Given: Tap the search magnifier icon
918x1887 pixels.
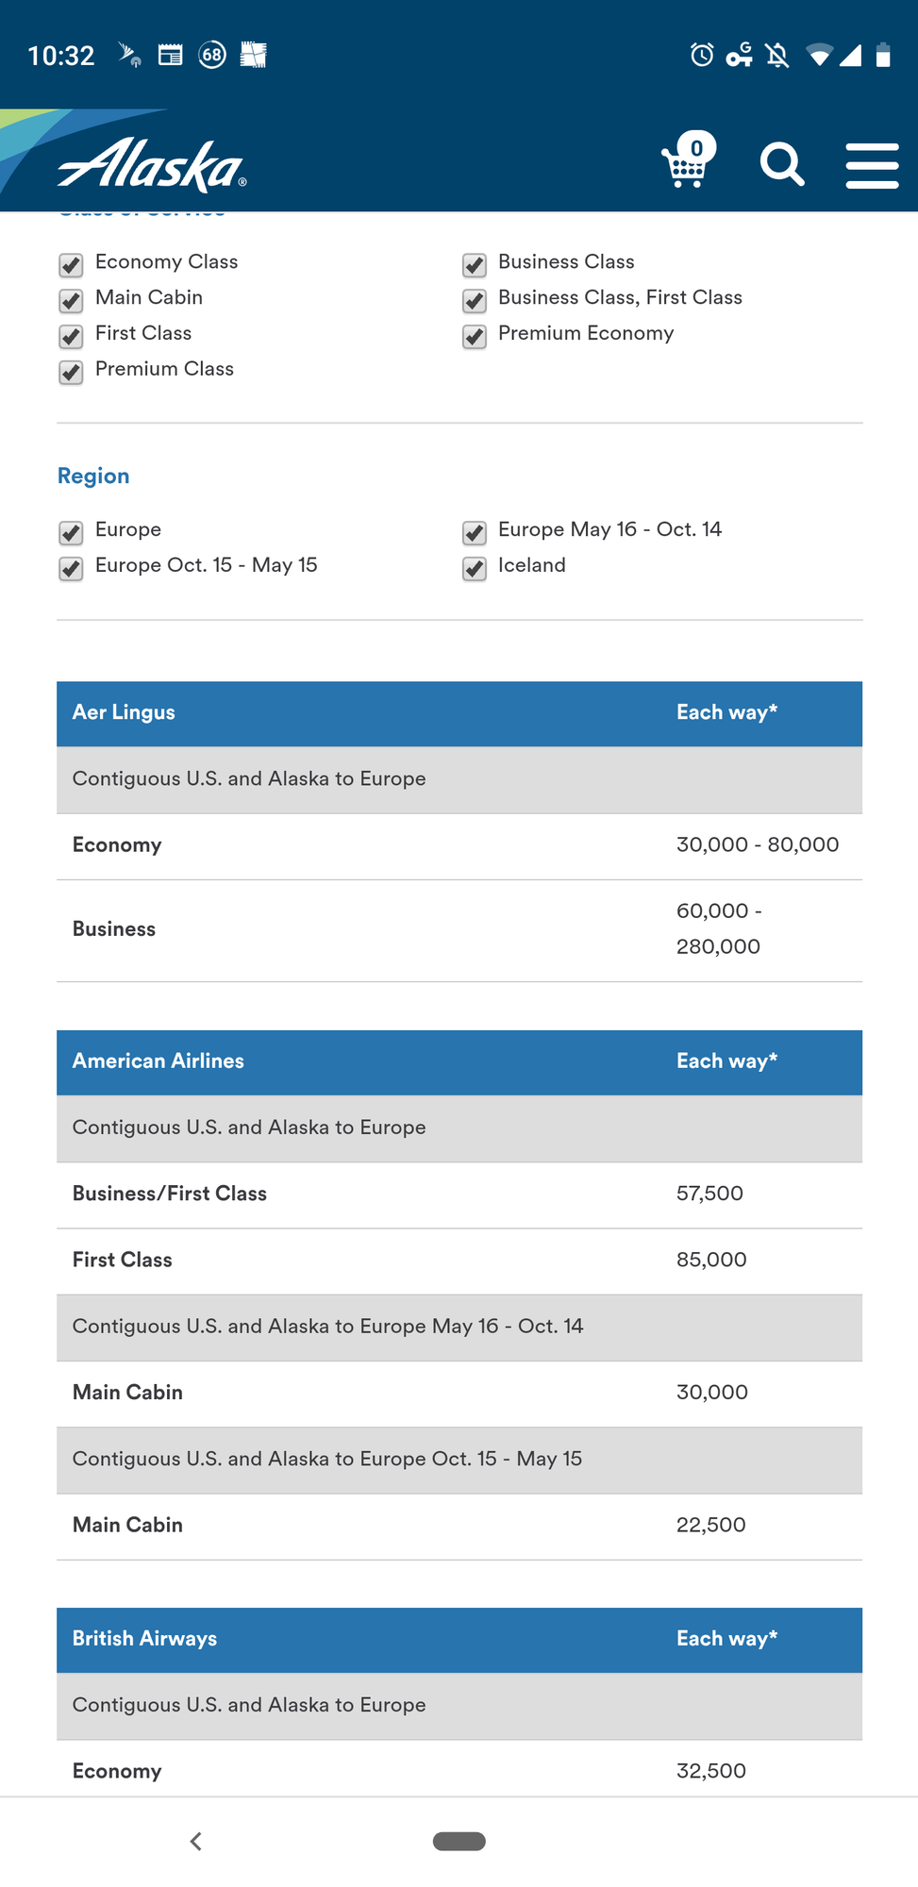Looking at the screenshot, I should pyautogui.click(x=782, y=165).
